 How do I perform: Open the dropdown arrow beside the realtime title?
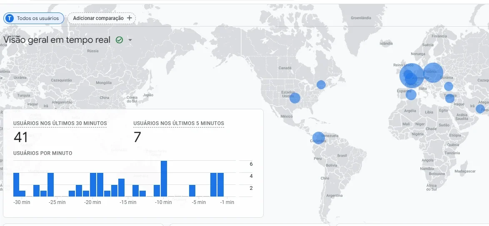(130, 40)
